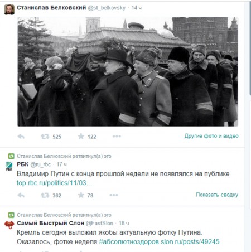Click the reply arrow under the photo tweet
251x252 pixels.
click(21, 137)
